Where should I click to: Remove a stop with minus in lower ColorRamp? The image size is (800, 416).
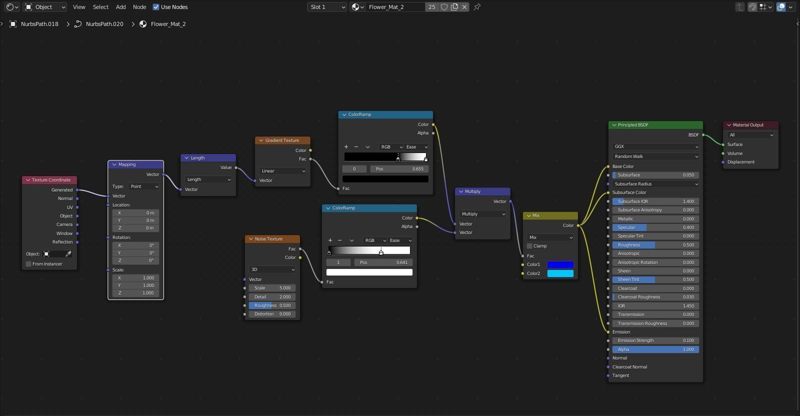pyautogui.click(x=339, y=240)
